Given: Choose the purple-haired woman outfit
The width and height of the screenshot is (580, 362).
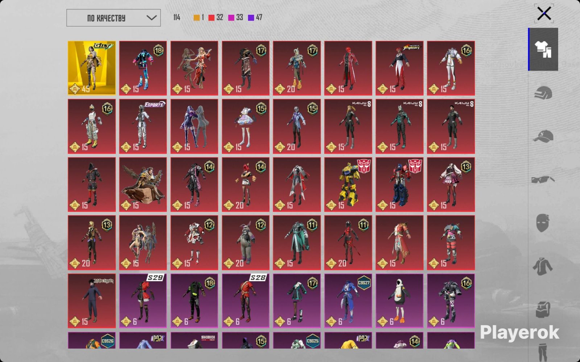Looking at the screenshot, I should click(x=194, y=126).
